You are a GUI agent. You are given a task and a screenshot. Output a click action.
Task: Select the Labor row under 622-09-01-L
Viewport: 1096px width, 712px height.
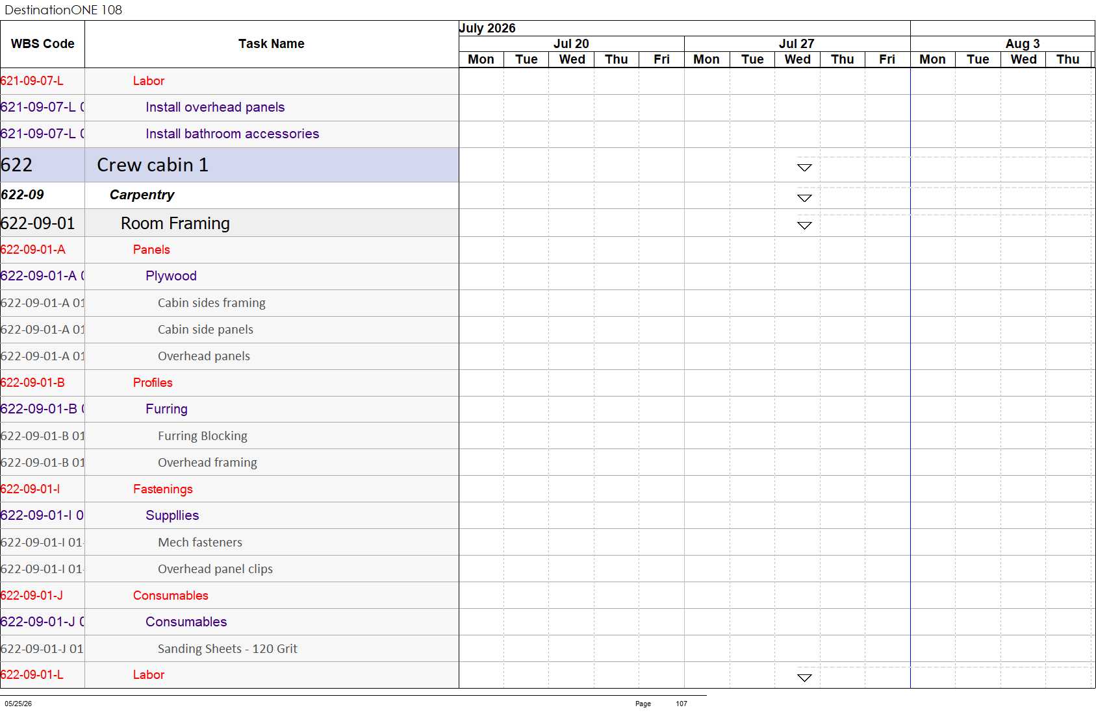tap(229, 675)
